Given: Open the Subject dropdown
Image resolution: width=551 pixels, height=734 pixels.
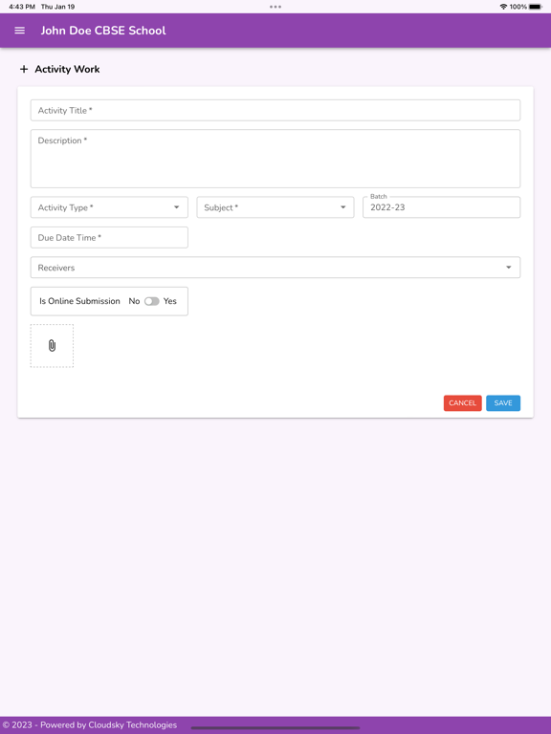Looking at the screenshot, I should tap(275, 207).
